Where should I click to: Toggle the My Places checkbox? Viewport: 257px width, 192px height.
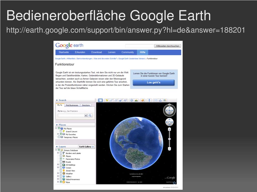(59, 128)
